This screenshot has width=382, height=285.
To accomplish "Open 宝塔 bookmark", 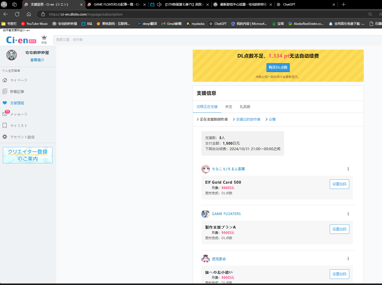I will (278, 24).
